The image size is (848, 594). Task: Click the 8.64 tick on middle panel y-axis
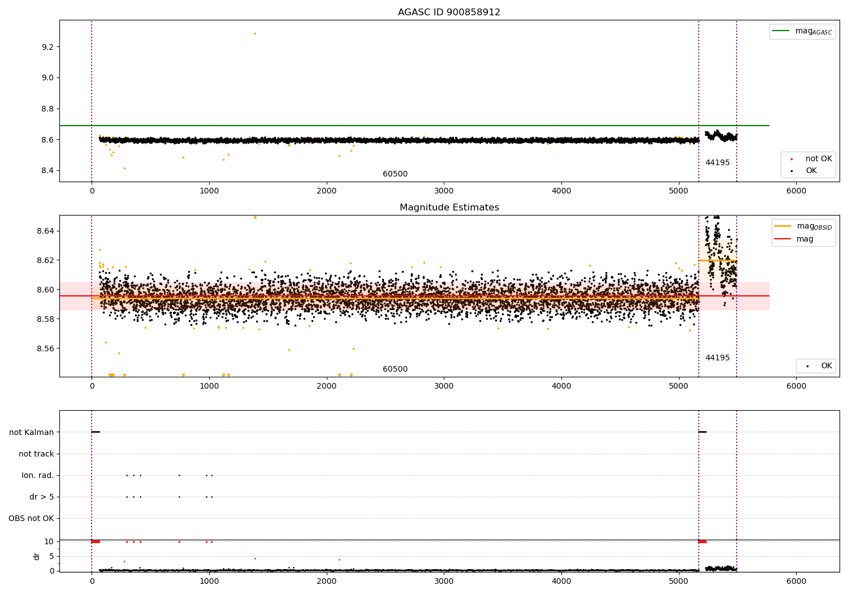[45, 231]
